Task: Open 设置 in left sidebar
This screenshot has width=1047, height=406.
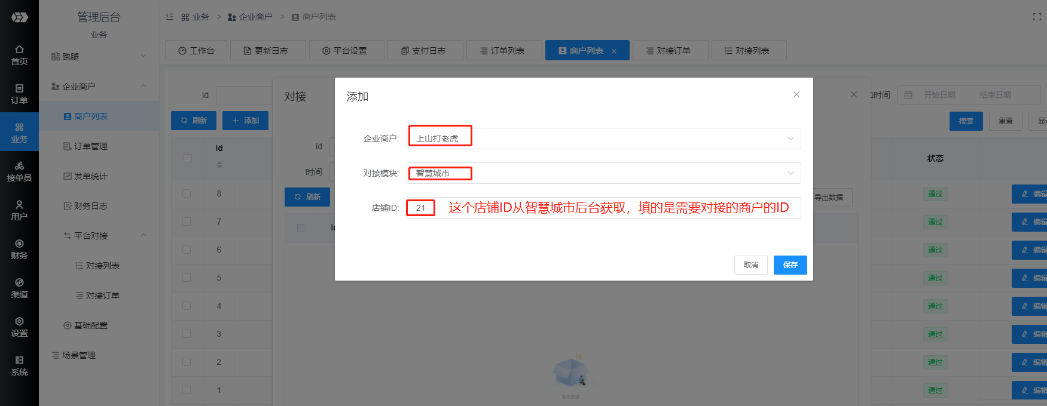Action: 19,327
